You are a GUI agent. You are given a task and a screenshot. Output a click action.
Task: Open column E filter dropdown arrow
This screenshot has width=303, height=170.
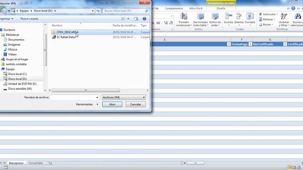tap(229, 44)
